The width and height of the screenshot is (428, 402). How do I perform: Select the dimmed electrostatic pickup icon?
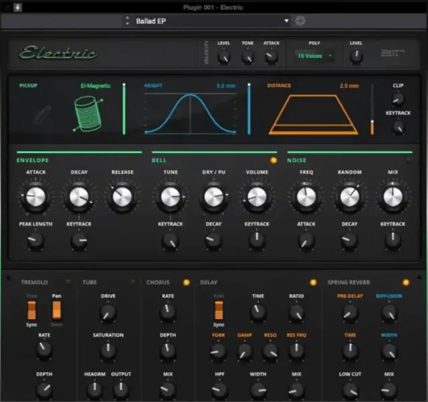click(42, 114)
